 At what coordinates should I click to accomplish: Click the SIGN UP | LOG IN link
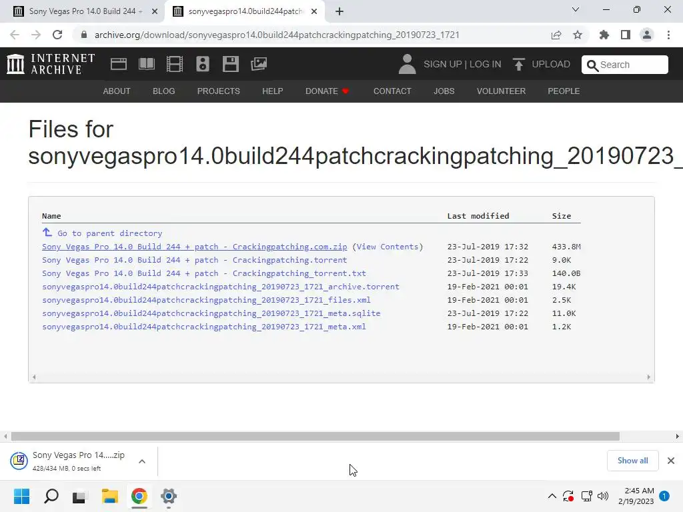462,64
